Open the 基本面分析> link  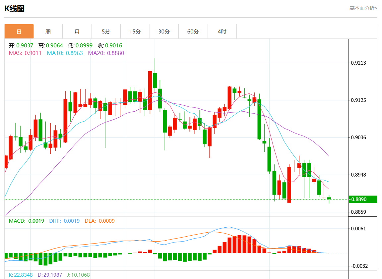click(363, 8)
